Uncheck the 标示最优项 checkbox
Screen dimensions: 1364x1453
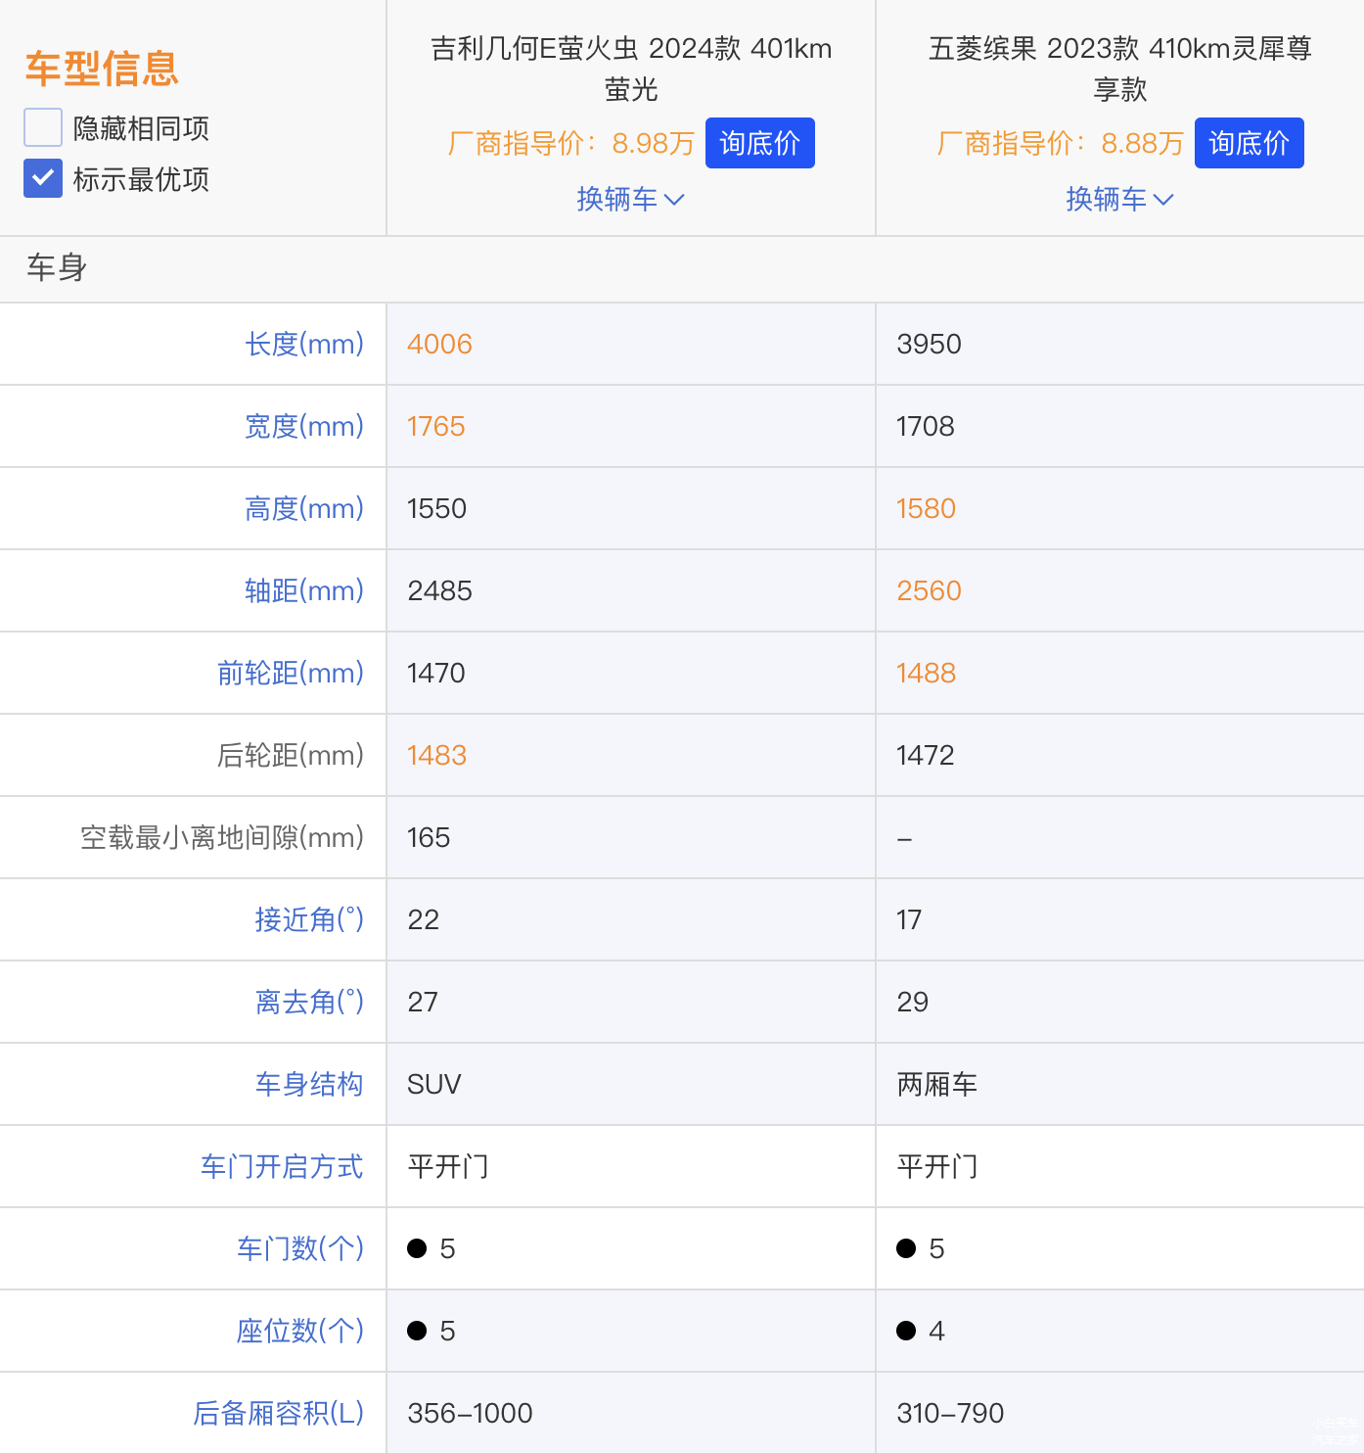43,178
